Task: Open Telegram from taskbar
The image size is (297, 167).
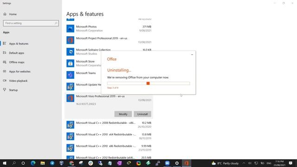Action: pyautogui.click(x=52, y=163)
